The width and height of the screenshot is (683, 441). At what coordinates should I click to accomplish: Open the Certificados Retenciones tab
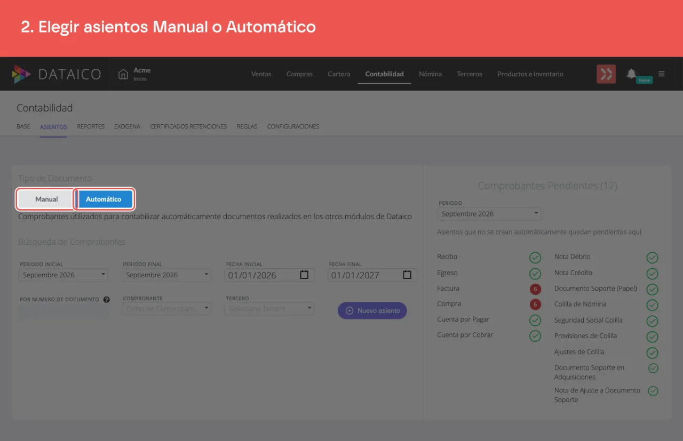click(x=188, y=126)
